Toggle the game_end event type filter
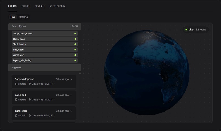 (x=44, y=55)
